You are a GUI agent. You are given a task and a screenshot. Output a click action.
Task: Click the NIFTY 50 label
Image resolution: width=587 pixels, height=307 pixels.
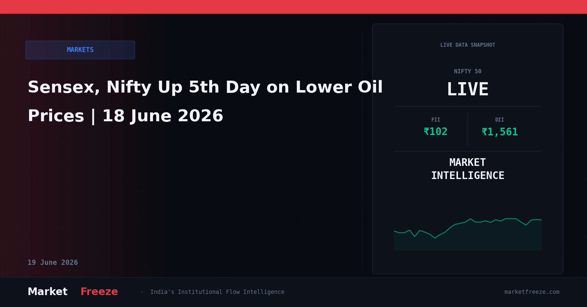(x=467, y=71)
